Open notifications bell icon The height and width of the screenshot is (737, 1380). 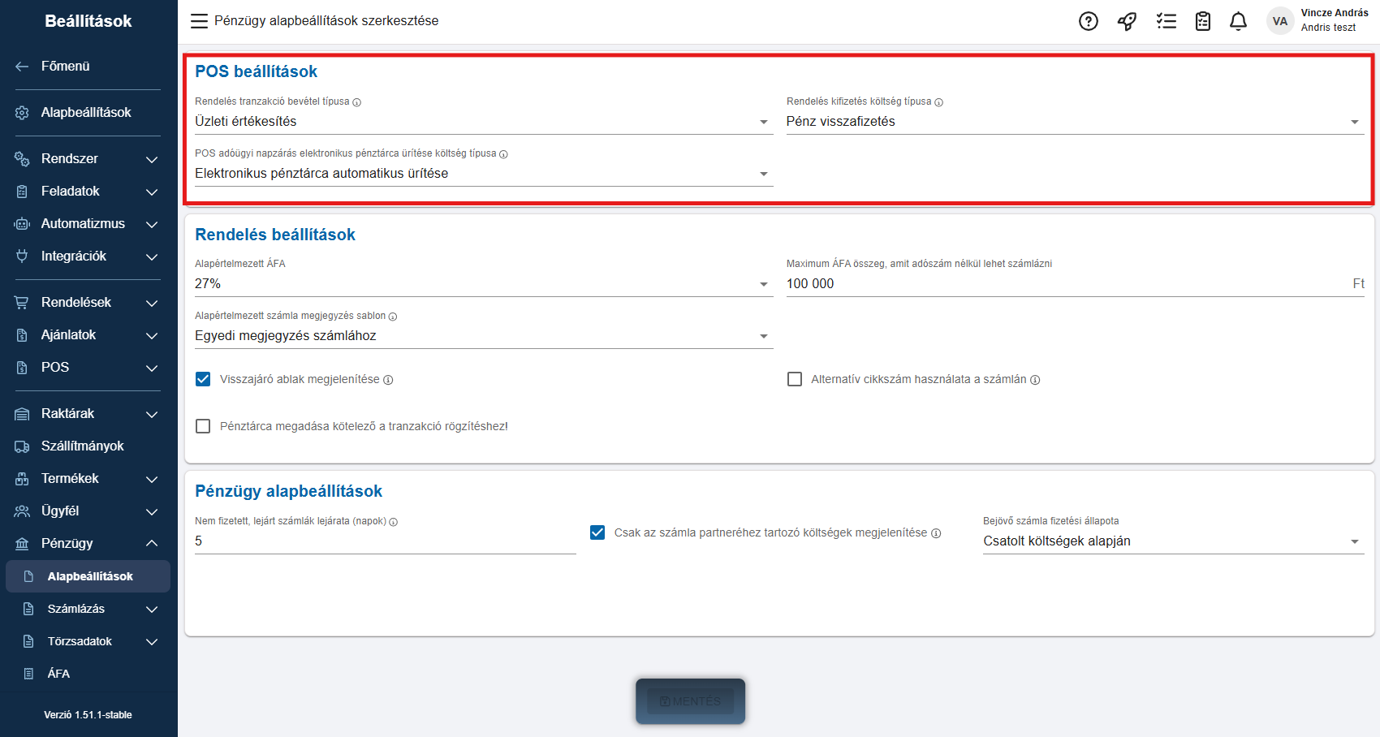coord(1238,21)
